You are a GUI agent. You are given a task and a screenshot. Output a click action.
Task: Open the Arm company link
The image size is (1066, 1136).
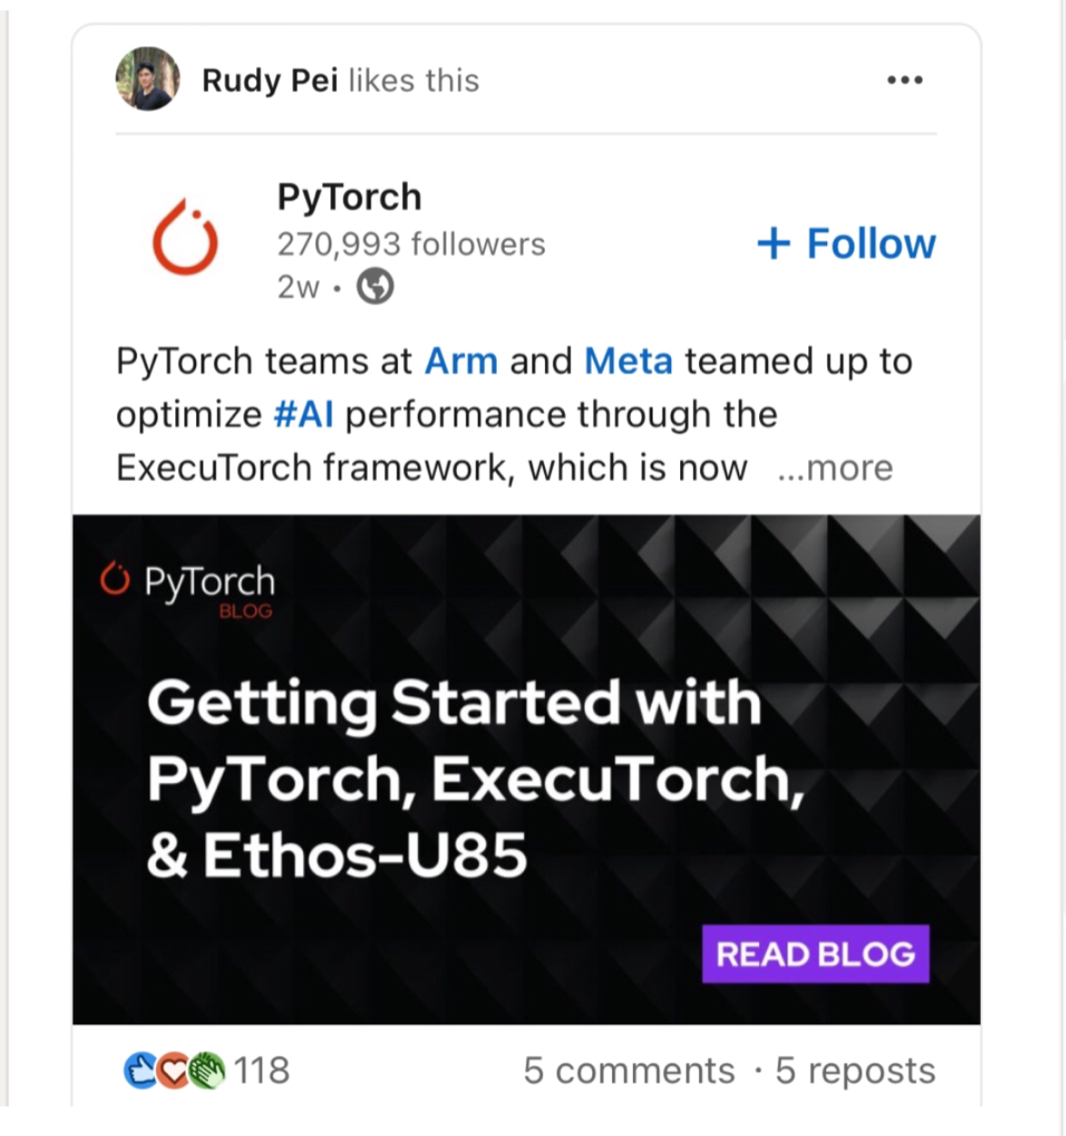tap(461, 361)
